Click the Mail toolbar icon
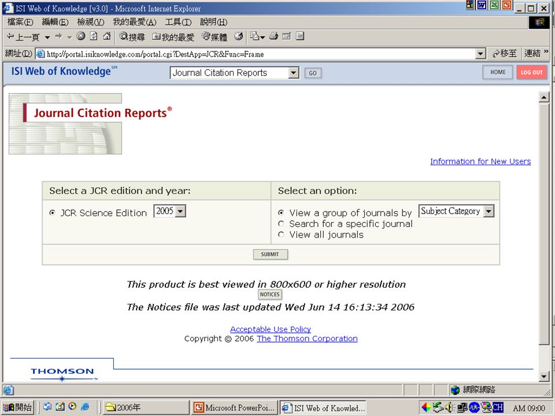This screenshot has width=555, height=416. [x=254, y=36]
